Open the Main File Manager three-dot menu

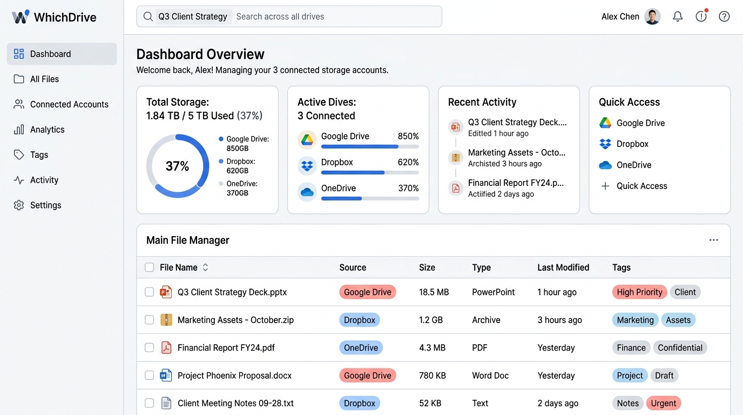(x=714, y=240)
